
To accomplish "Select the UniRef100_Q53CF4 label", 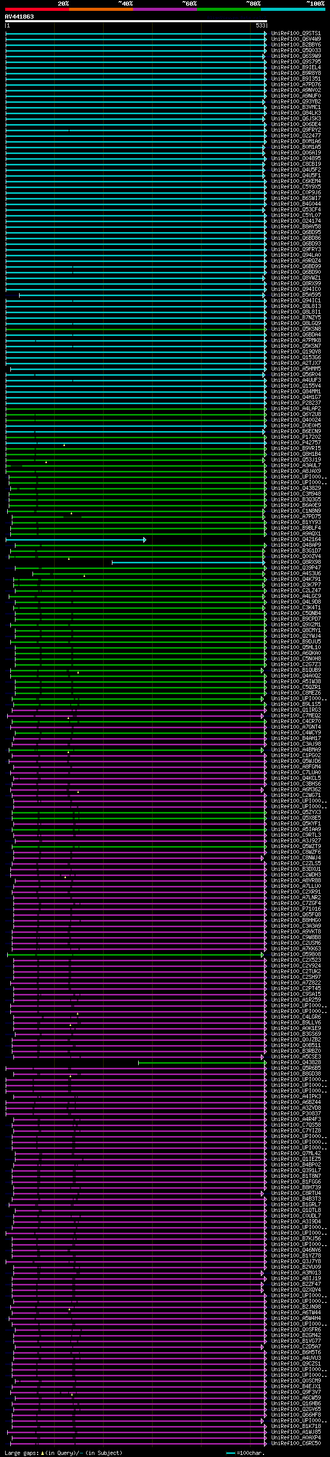I will (x=296, y=210).
